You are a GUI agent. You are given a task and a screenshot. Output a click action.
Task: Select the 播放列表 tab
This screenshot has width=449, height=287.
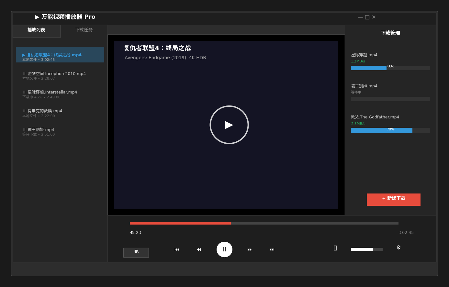pos(36,29)
